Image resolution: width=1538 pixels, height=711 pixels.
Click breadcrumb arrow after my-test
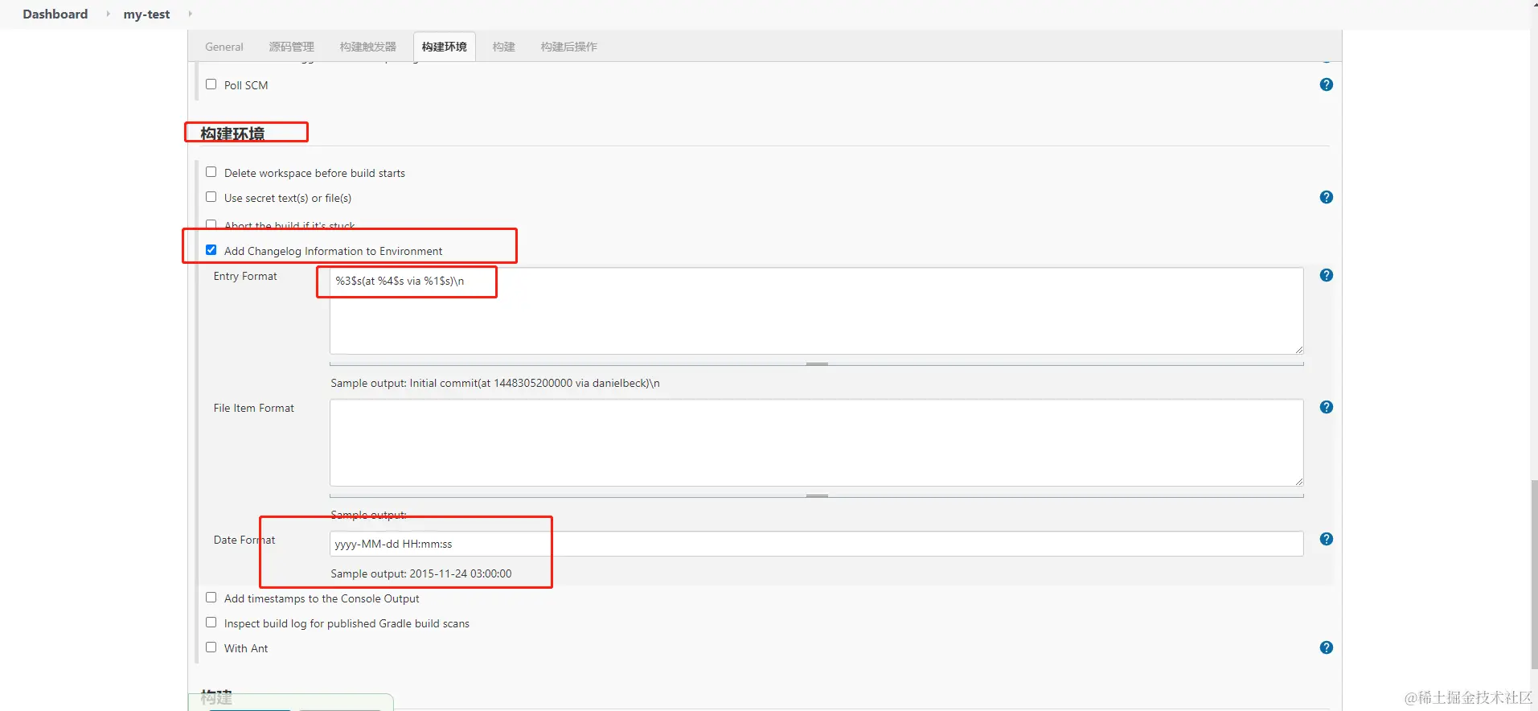tap(190, 14)
